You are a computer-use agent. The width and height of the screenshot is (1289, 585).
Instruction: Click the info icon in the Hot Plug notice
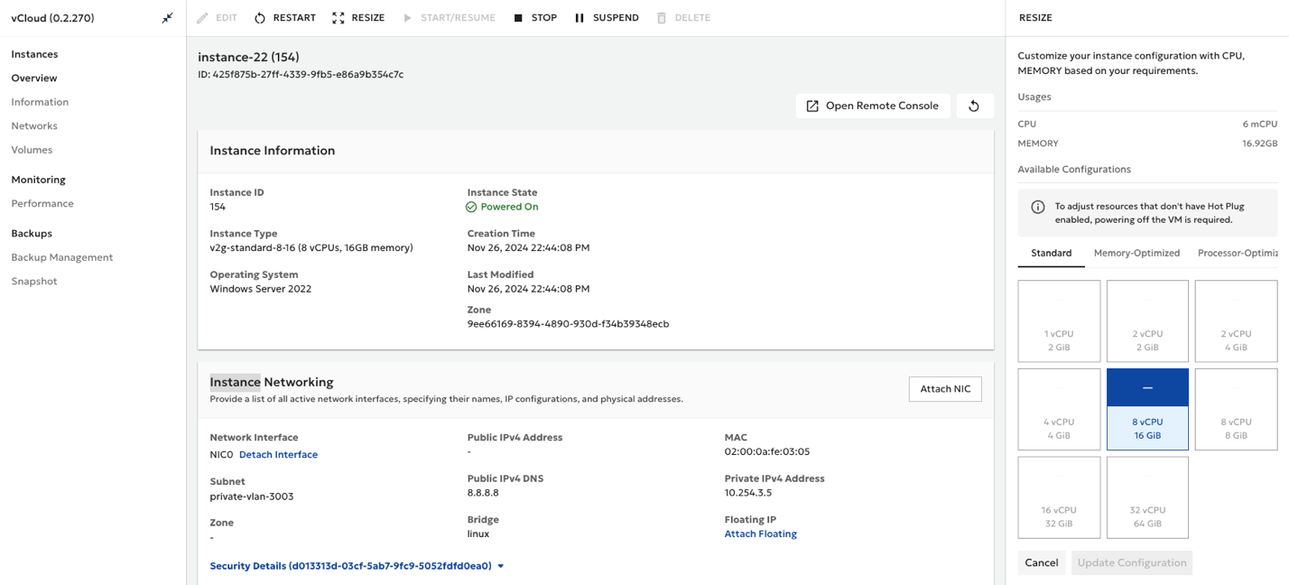(1038, 207)
